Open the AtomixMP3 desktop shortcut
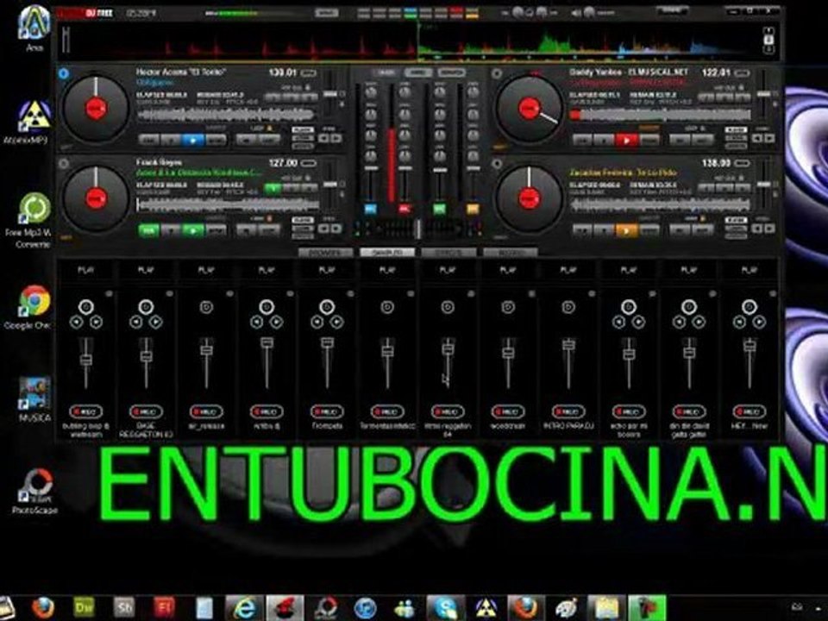 pyautogui.click(x=34, y=122)
